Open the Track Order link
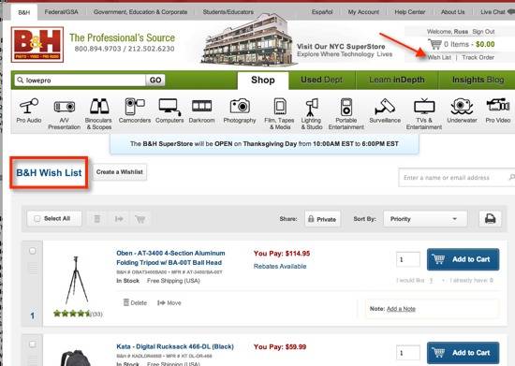 (x=478, y=57)
